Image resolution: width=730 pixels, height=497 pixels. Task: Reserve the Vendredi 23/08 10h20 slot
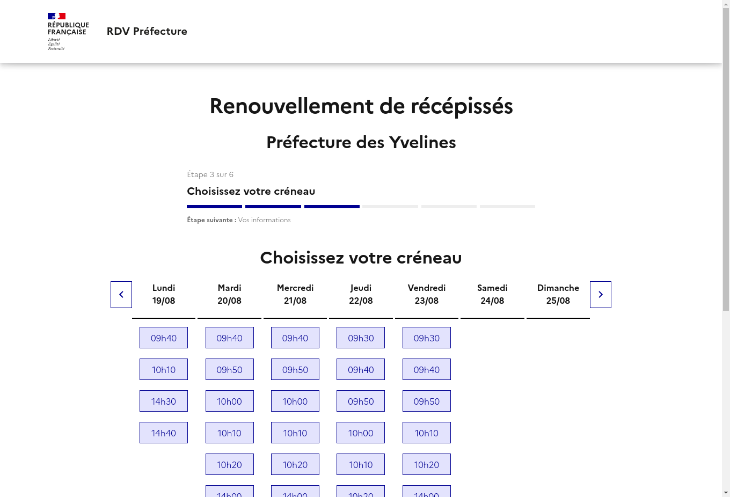tap(427, 464)
